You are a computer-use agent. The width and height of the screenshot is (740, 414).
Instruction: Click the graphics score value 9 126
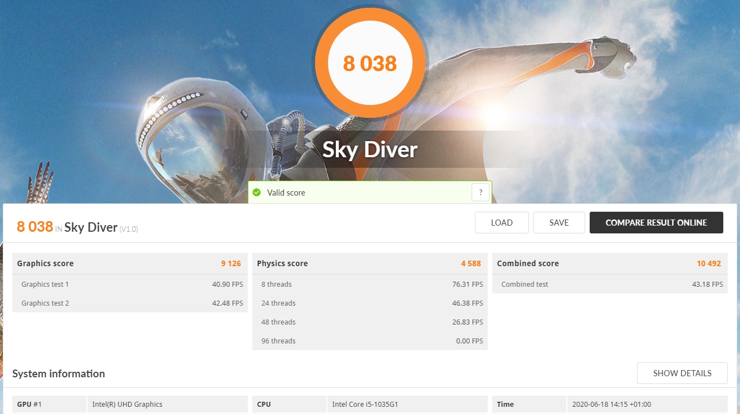[231, 263]
